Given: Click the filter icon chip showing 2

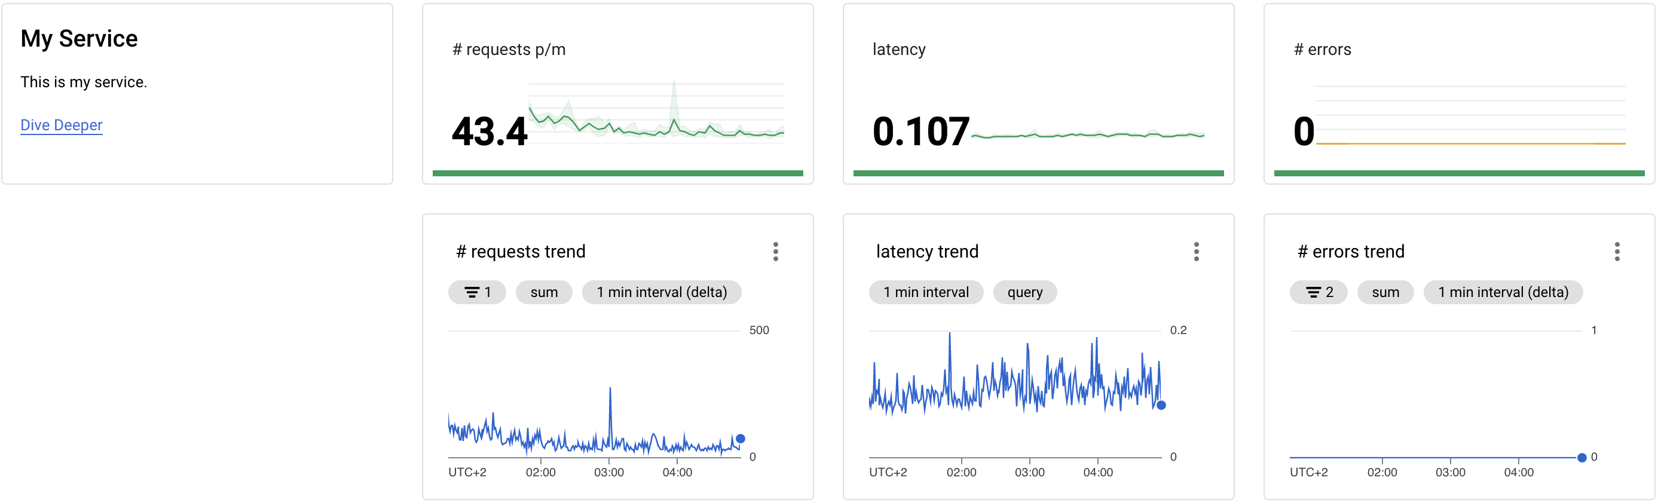Looking at the screenshot, I should tap(1318, 292).
